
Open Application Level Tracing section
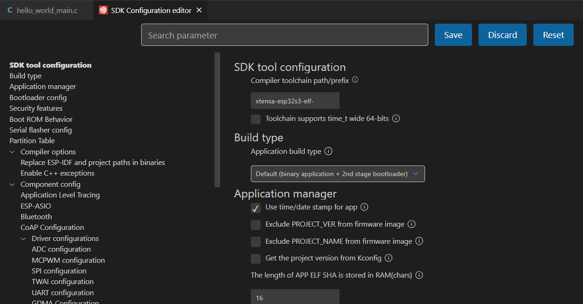60,195
